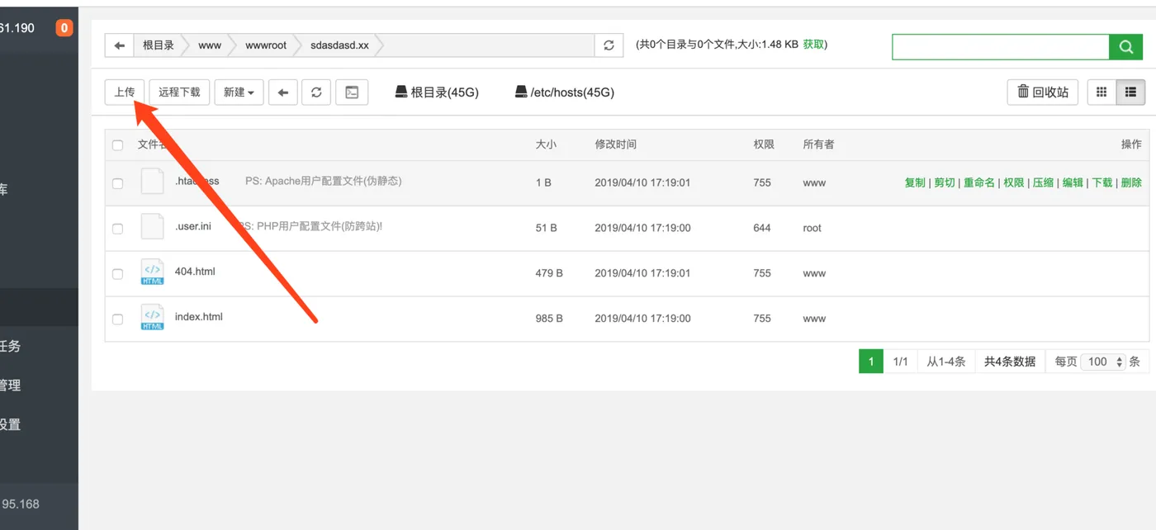Sort by 修改时间 column header
Screen dimensions: 1156x530
pos(616,144)
